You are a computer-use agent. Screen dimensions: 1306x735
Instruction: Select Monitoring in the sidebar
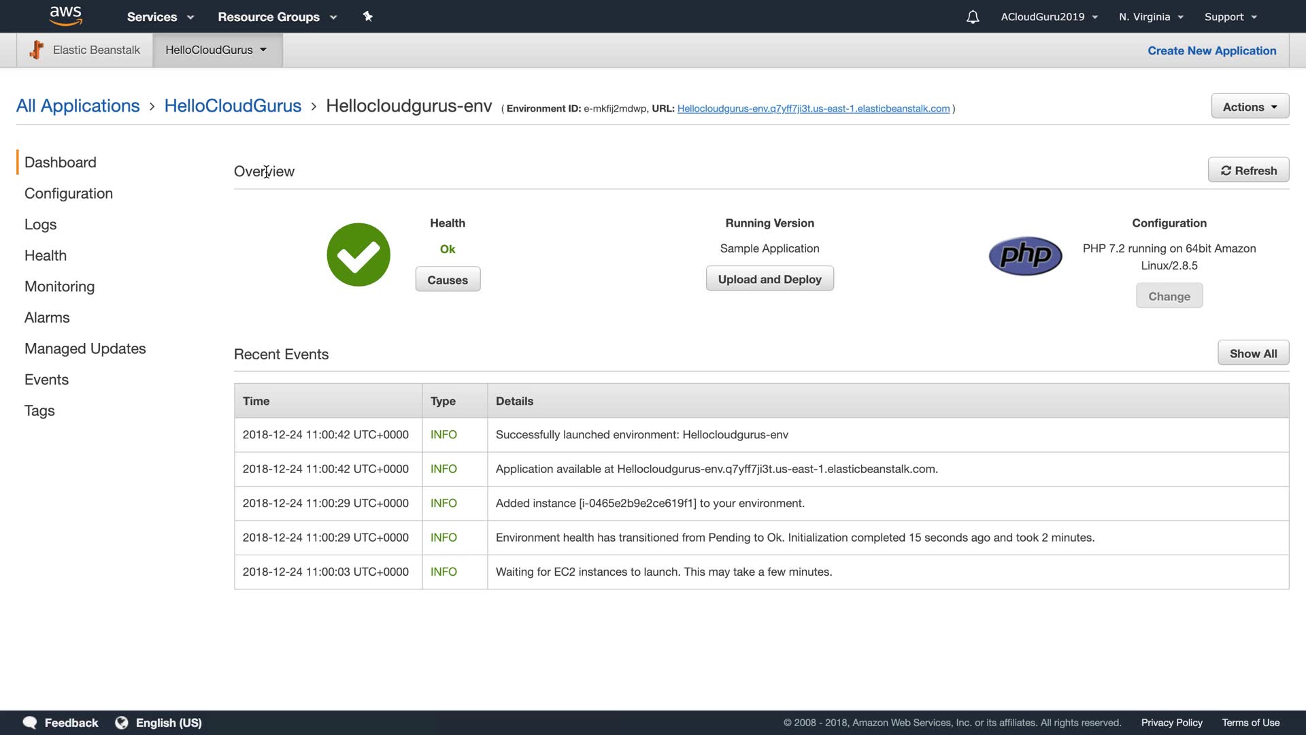point(59,287)
